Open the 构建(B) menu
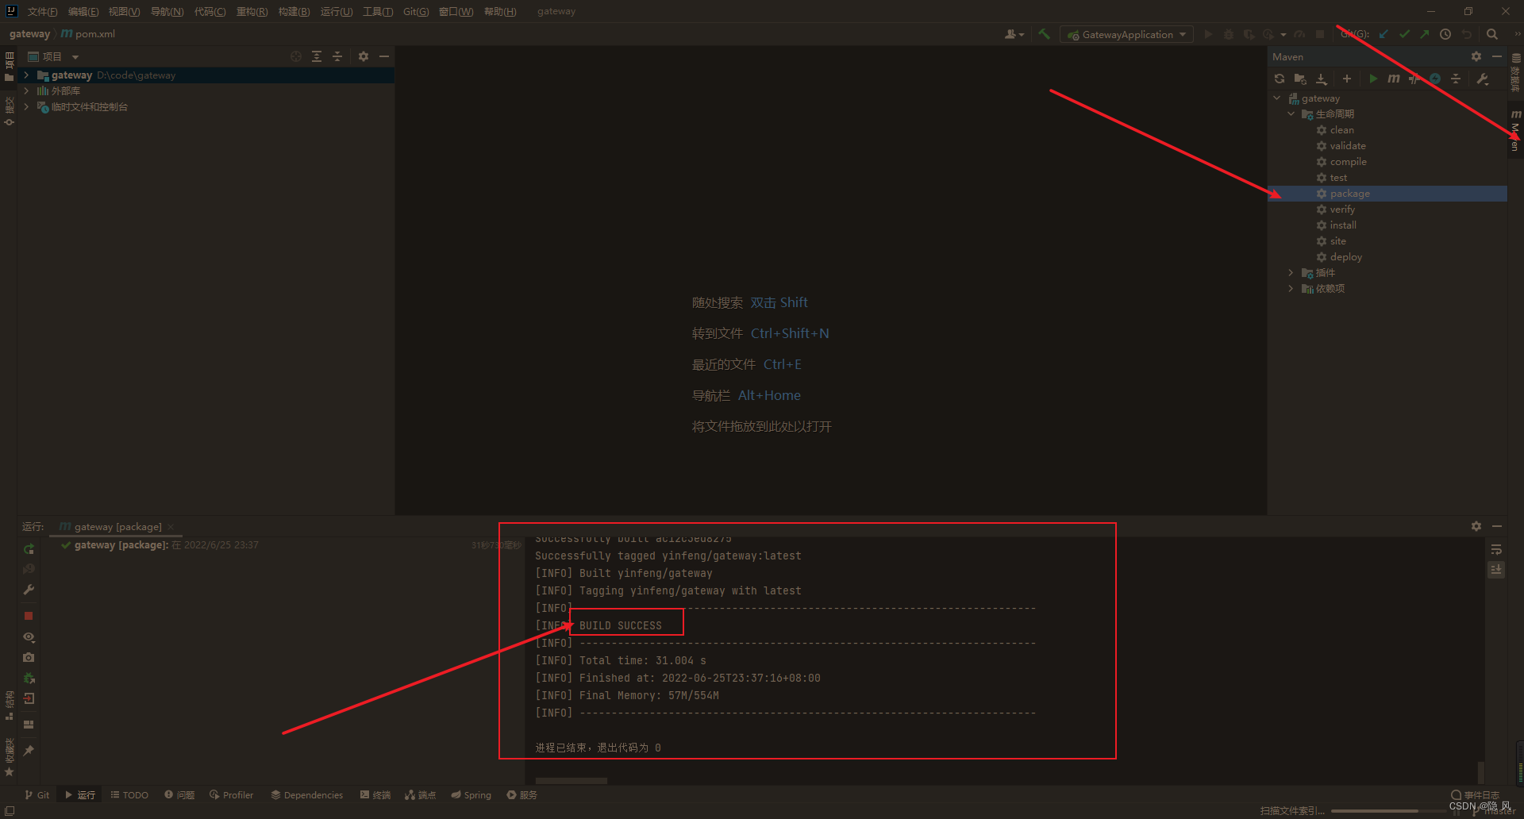This screenshot has height=819, width=1524. point(294,12)
